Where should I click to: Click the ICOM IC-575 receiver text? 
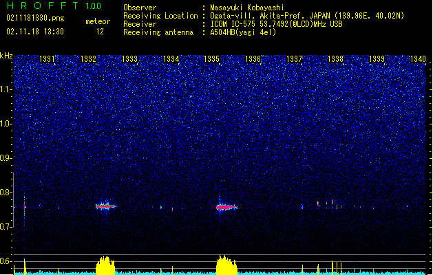tap(276, 24)
